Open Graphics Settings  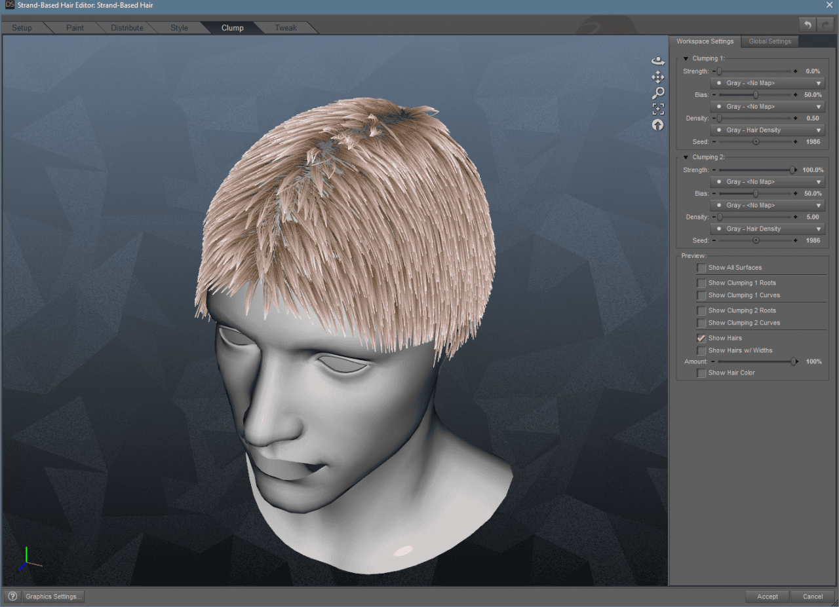pos(53,597)
